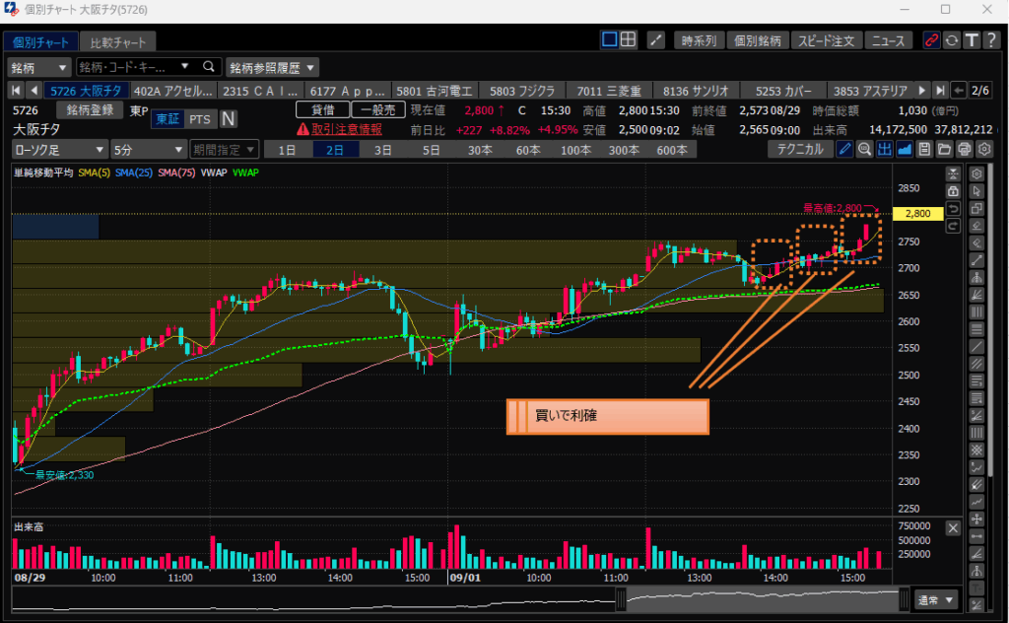Click the printer icon above chart
This screenshot has width=1009, height=623.
(x=964, y=150)
